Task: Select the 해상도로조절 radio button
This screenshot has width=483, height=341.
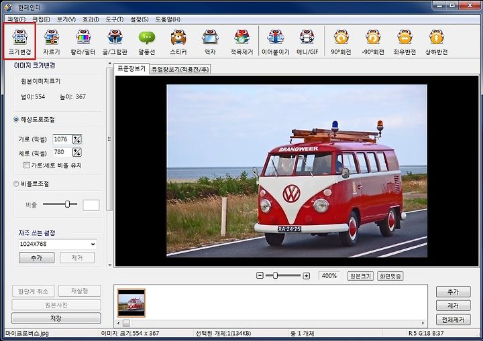Action: click(16, 119)
